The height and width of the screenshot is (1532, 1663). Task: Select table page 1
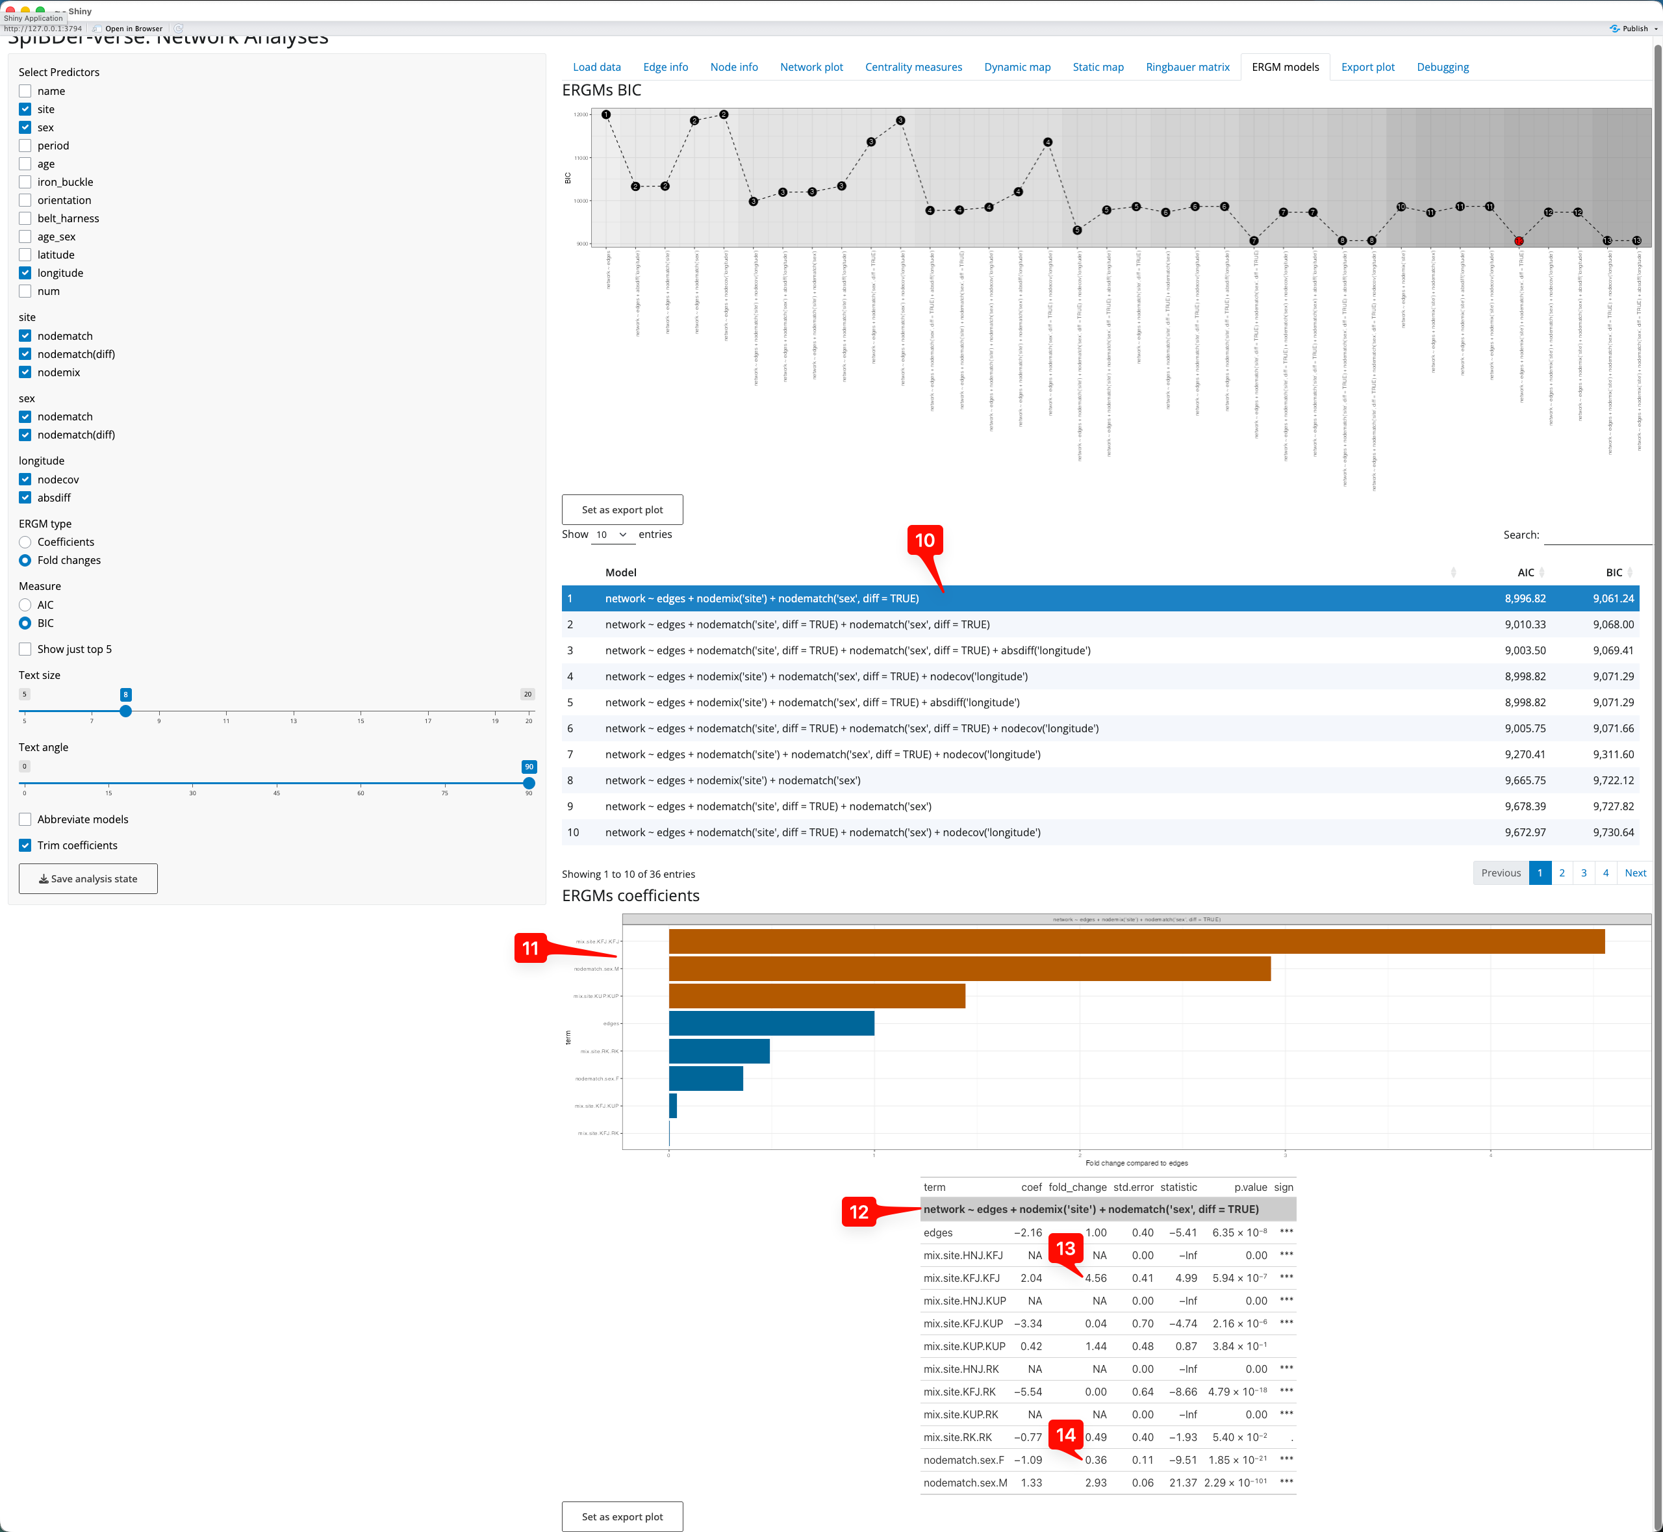1540,873
